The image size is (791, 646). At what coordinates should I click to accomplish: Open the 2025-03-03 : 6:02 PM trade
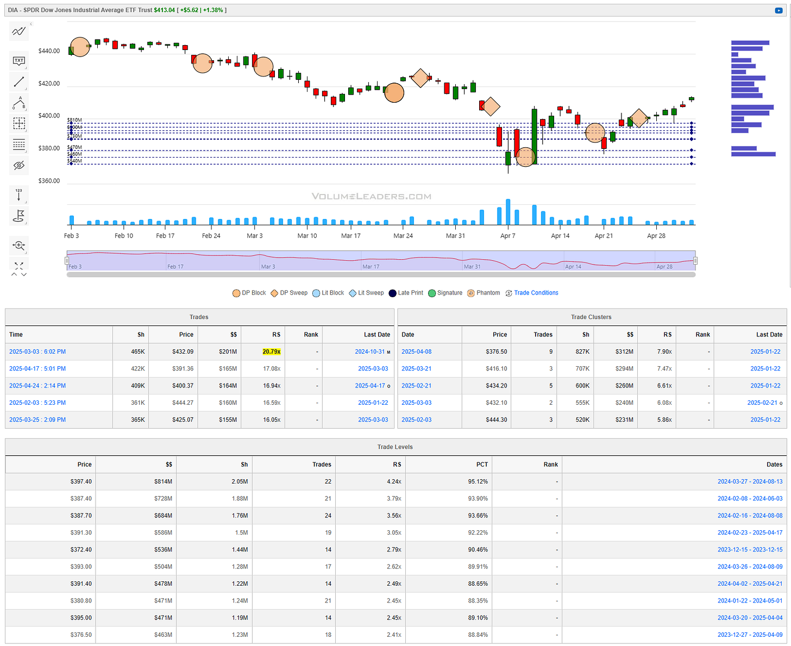tap(37, 352)
